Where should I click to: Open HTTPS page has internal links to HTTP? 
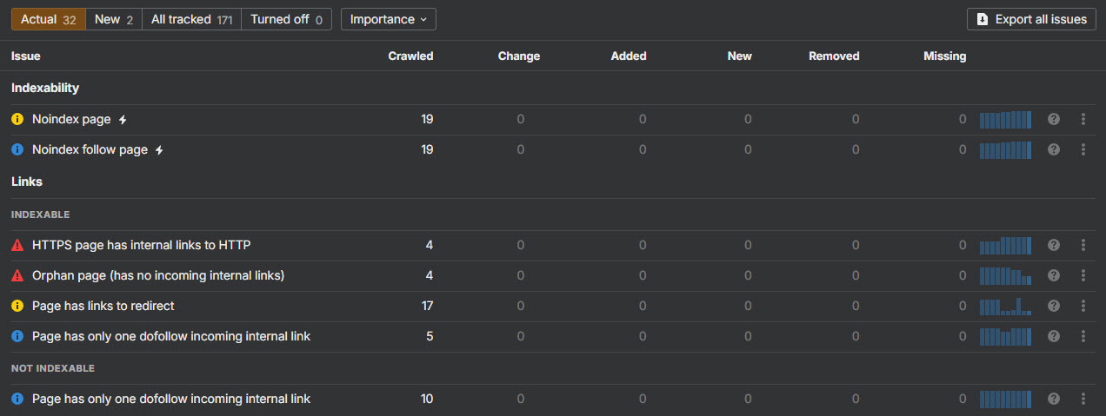coord(141,245)
